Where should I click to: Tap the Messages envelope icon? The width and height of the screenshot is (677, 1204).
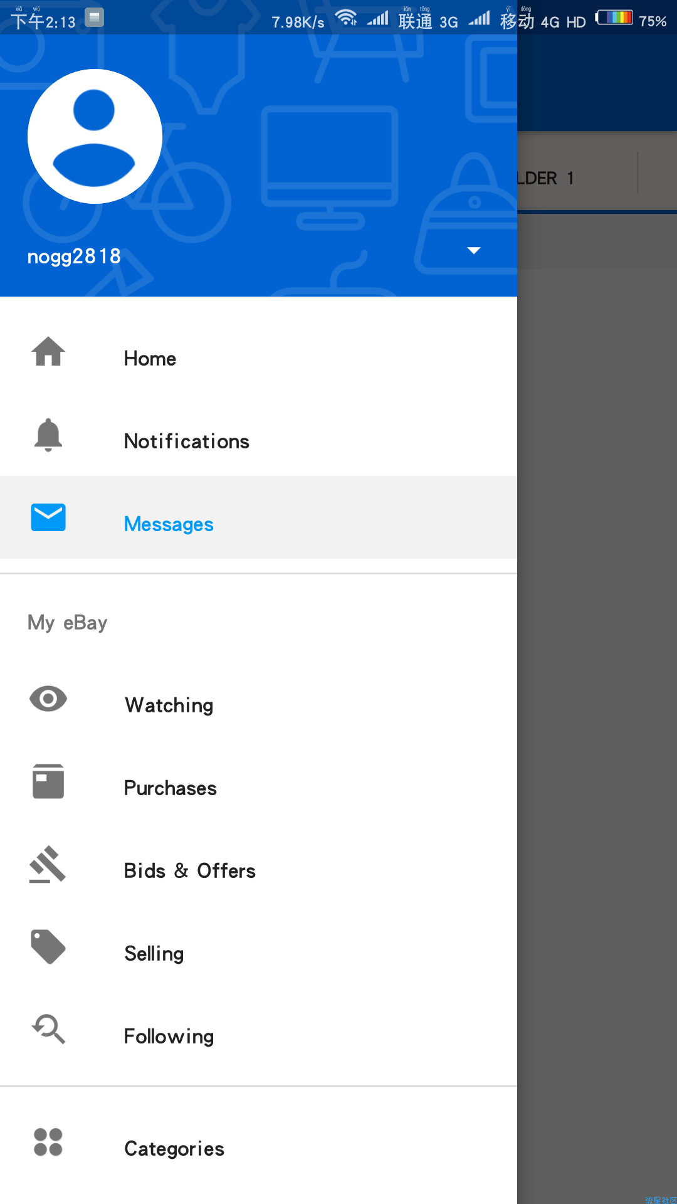48,517
